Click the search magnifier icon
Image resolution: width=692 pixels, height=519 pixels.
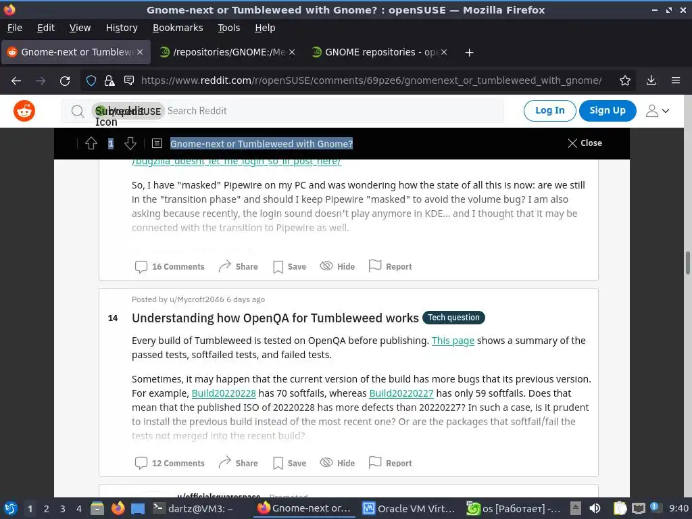click(78, 112)
